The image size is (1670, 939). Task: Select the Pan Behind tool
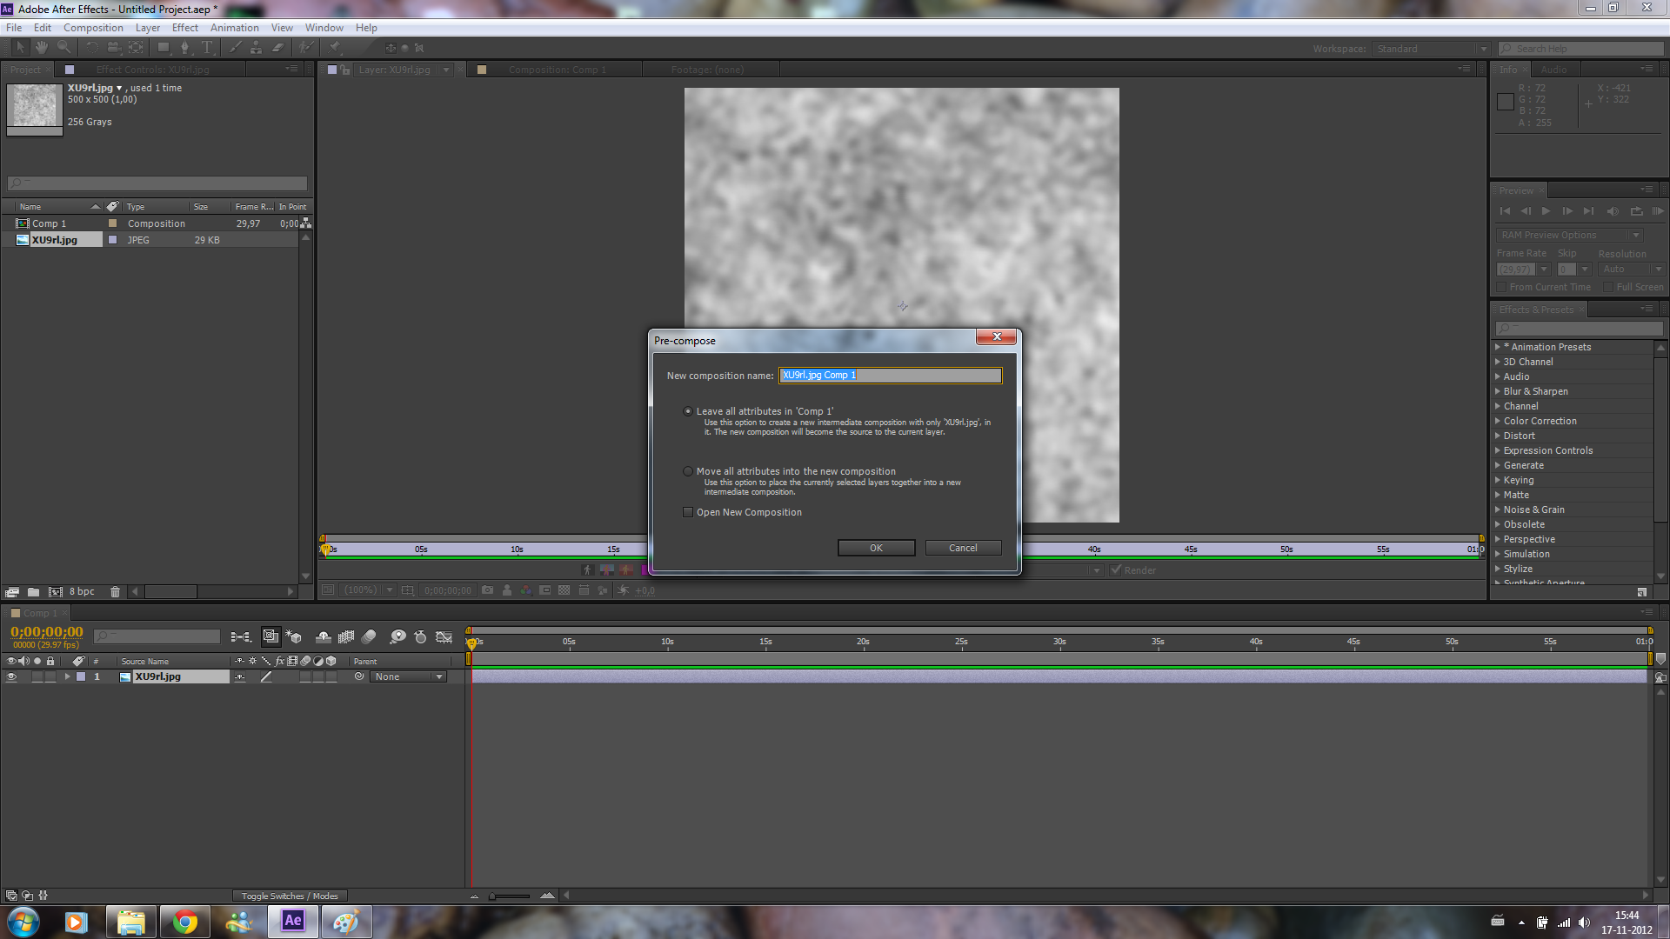tap(137, 48)
